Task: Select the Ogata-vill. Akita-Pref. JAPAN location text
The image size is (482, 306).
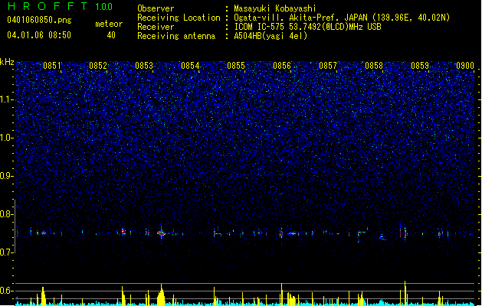Action: (342, 18)
